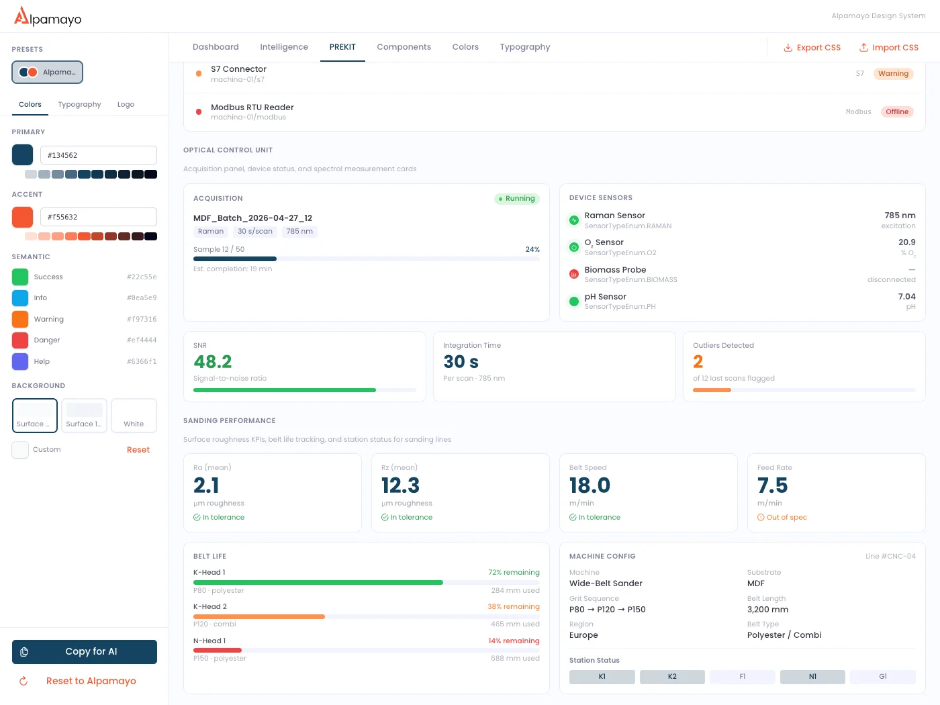Click the Out of spec warning icon

click(761, 518)
